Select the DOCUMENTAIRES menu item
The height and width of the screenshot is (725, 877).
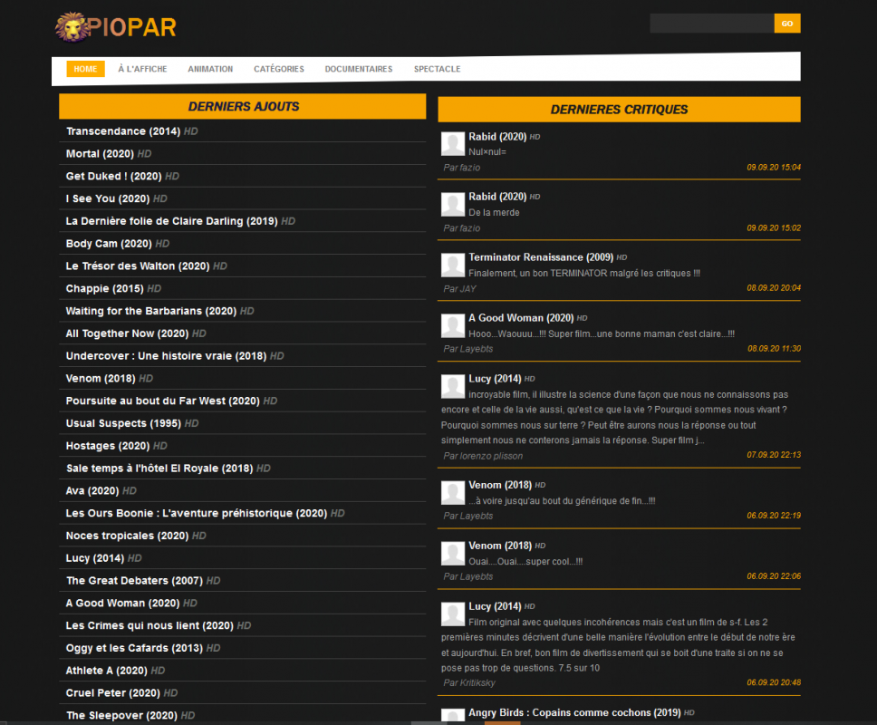(359, 69)
